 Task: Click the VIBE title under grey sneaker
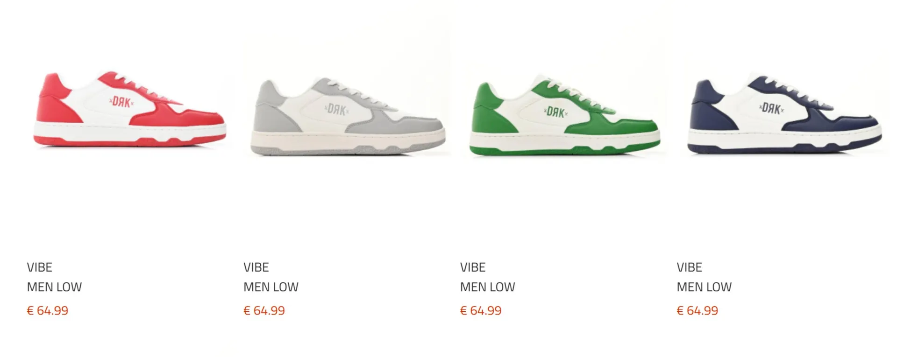tap(256, 267)
